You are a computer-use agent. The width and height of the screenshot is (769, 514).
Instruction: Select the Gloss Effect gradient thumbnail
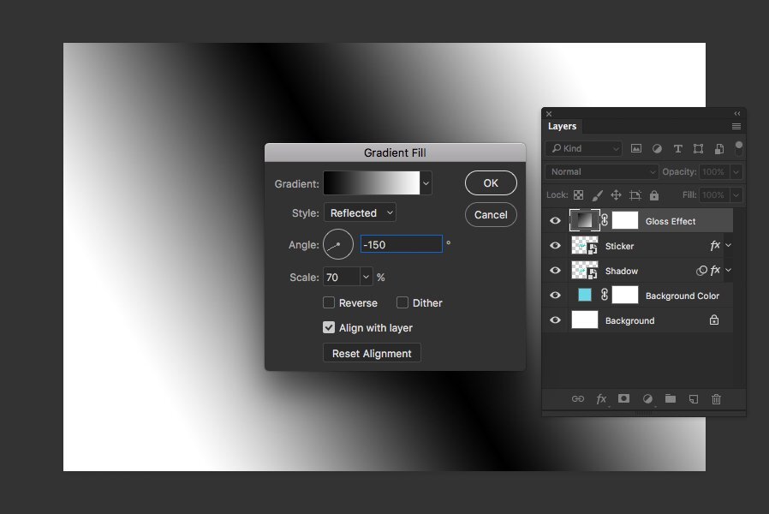(585, 221)
